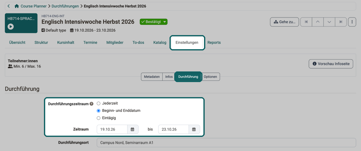361x151 pixels.
Task: Go to the next element down arrow
Action: coord(329,22)
